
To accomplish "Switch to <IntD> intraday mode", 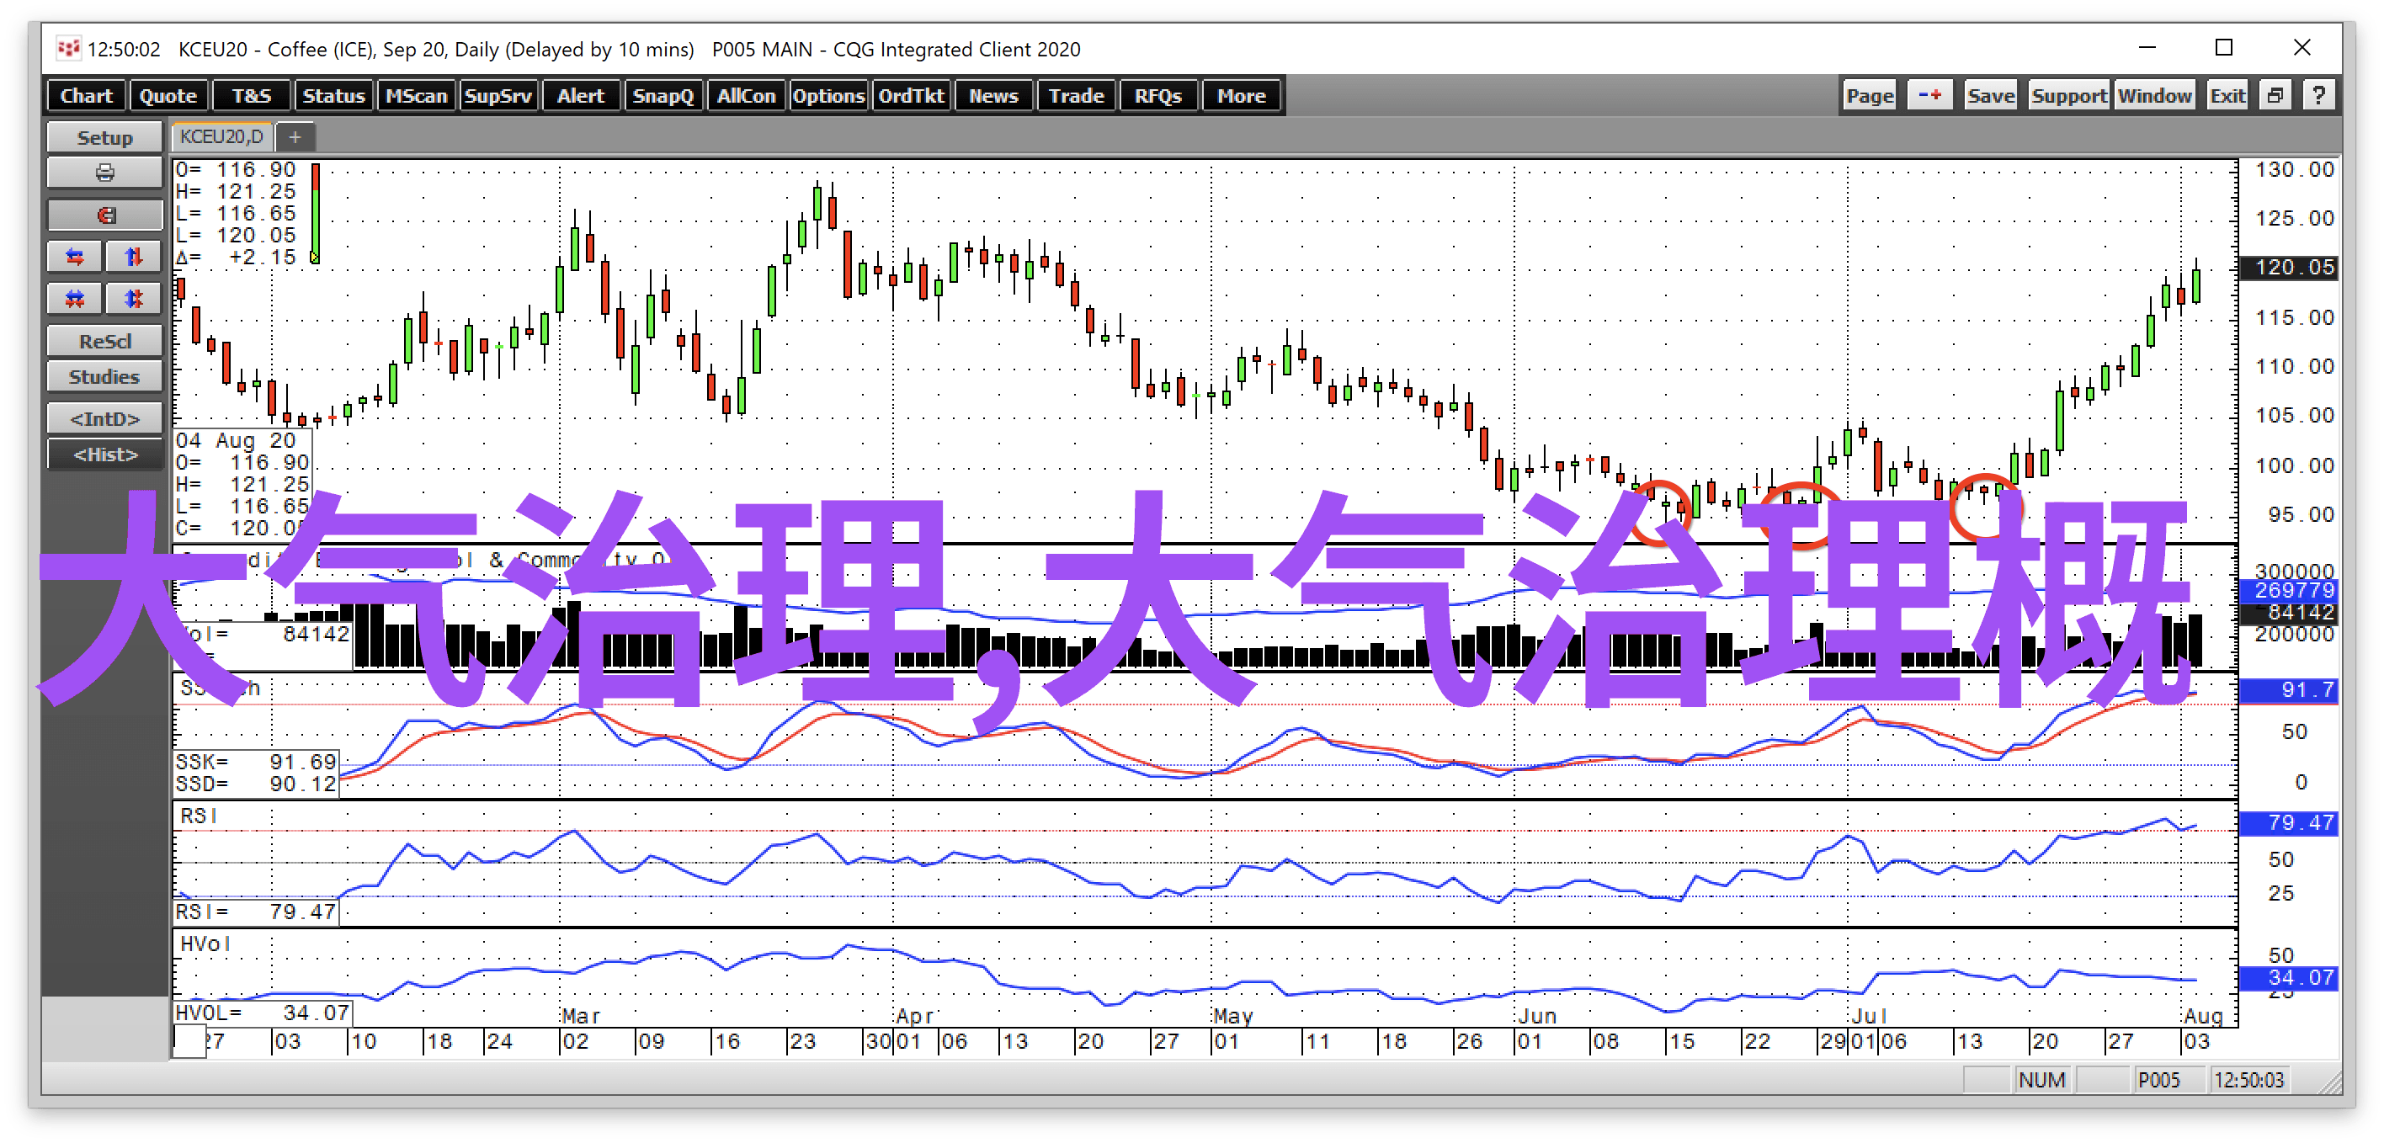I will pyautogui.click(x=104, y=419).
